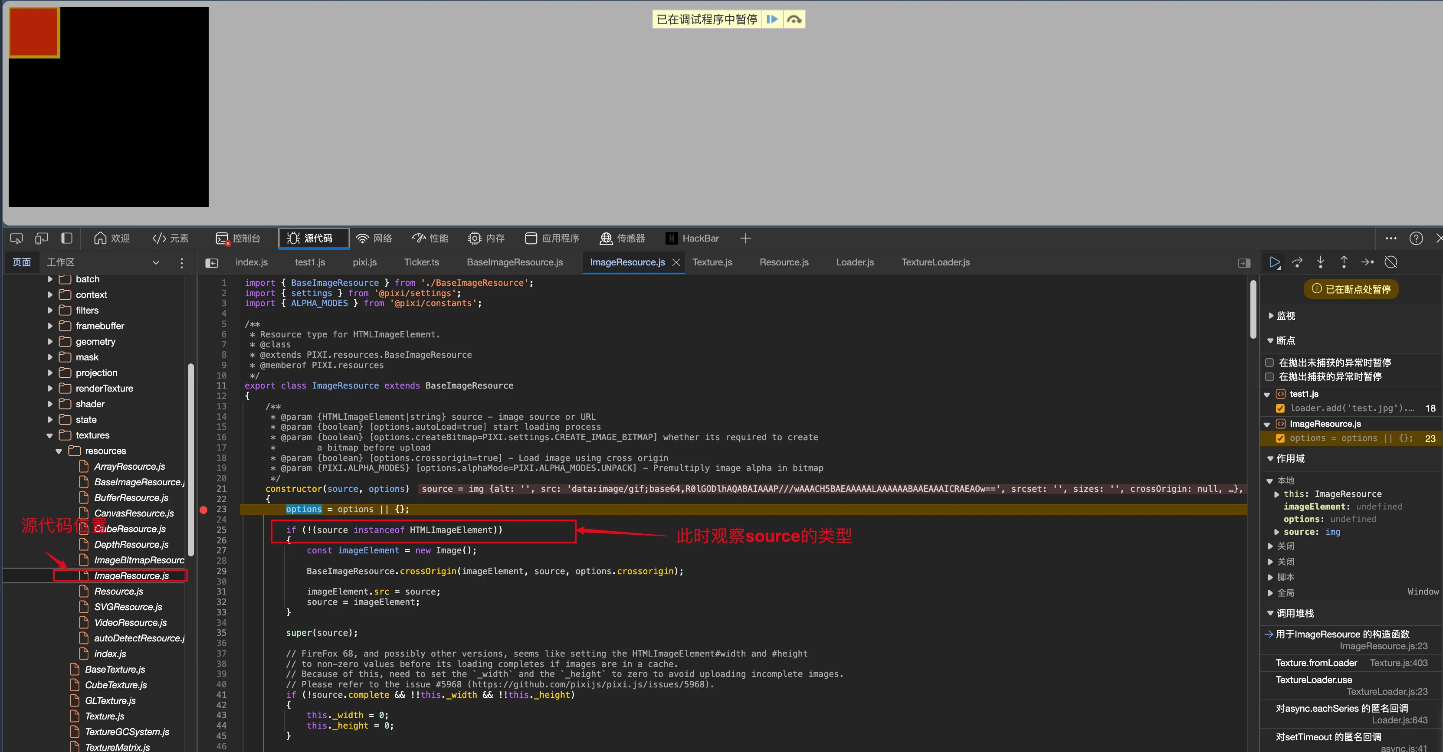Viewport: 1443px width, 752px height.
Task: Open VideoResource.js from file tree
Action: tap(130, 623)
